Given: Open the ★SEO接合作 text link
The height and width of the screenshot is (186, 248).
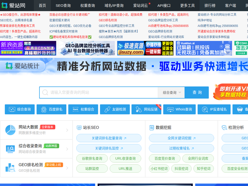Looking at the screenshot, I should tap(20, 15).
